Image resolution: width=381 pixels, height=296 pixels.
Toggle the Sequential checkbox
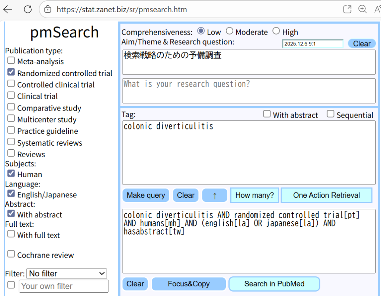(x=330, y=114)
